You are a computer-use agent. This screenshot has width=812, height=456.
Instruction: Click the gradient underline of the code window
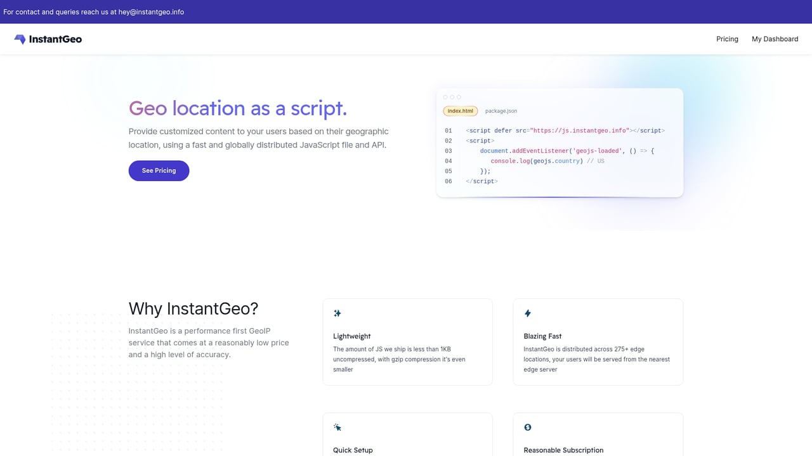560,197
